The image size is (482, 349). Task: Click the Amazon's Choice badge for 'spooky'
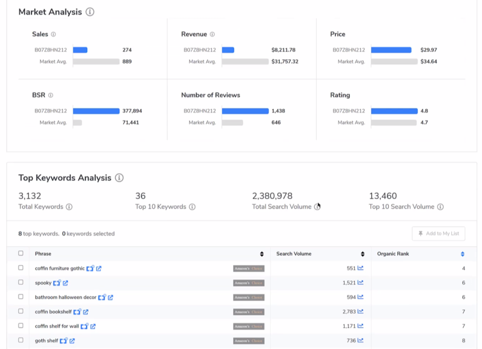249,283
